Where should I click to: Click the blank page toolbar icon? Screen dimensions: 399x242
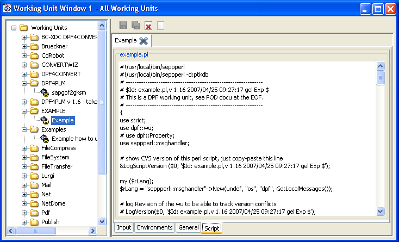(160, 26)
